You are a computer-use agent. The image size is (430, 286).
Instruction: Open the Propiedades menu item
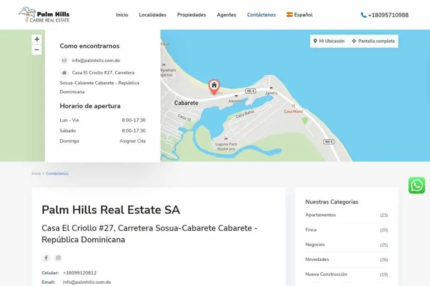click(x=192, y=15)
